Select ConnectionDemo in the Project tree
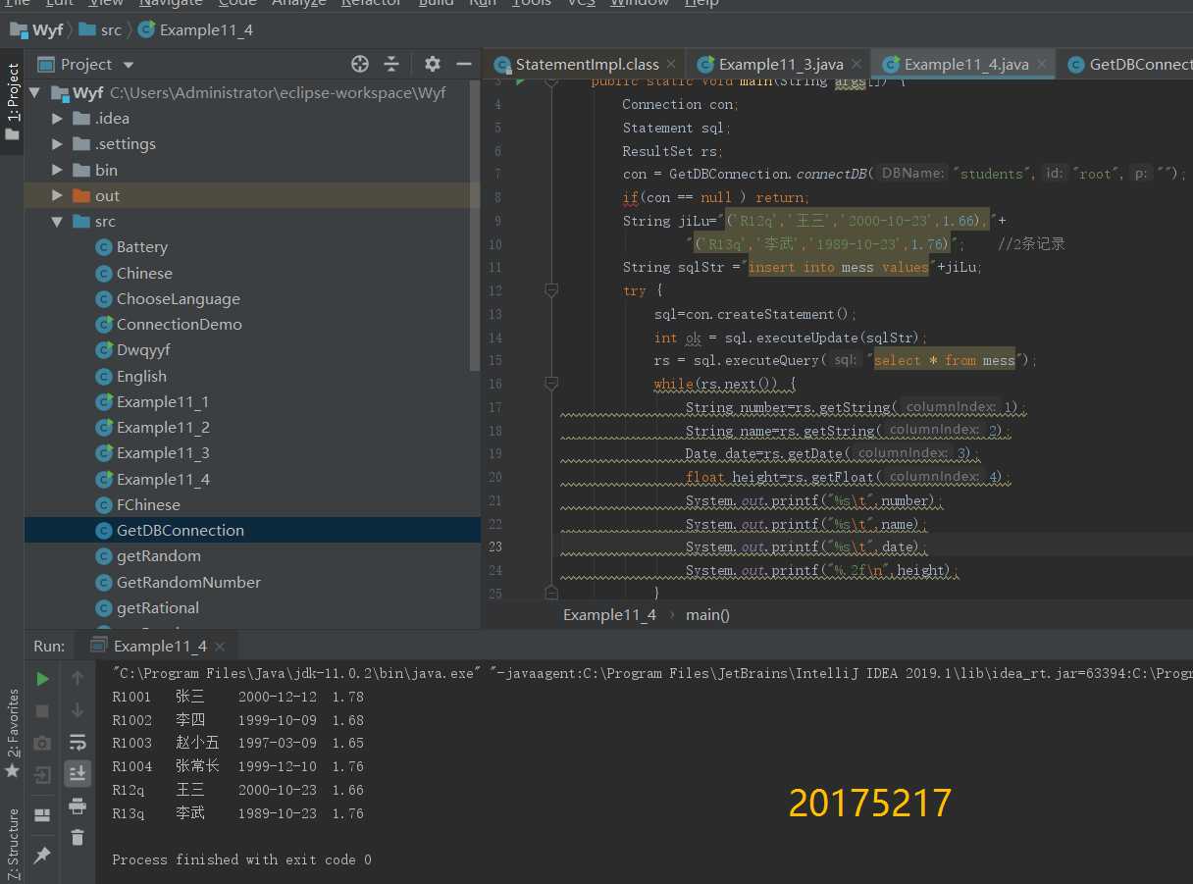 179,325
